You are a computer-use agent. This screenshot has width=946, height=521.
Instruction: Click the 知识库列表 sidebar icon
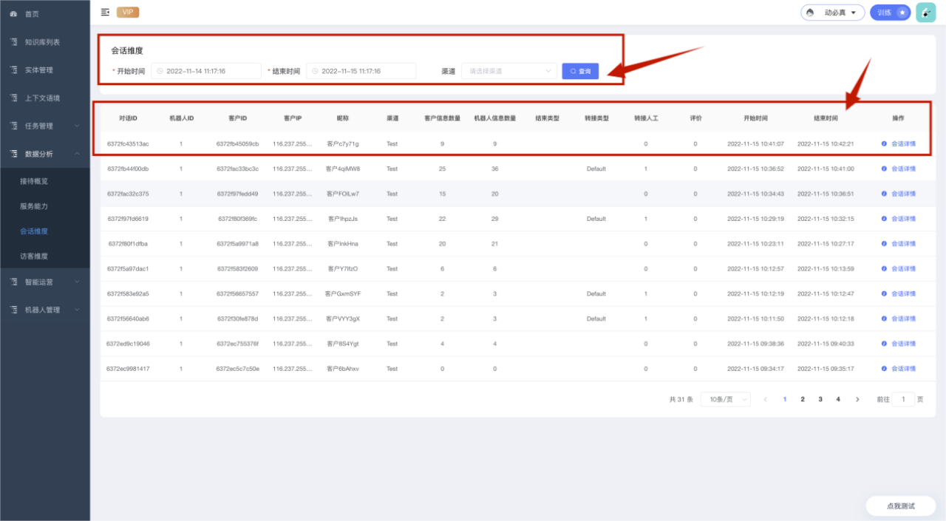(x=13, y=42)
